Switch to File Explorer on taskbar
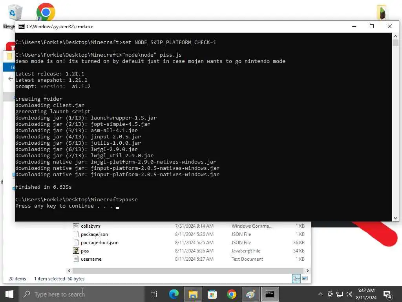Viewport: 402px width, 302px height. 193,294
